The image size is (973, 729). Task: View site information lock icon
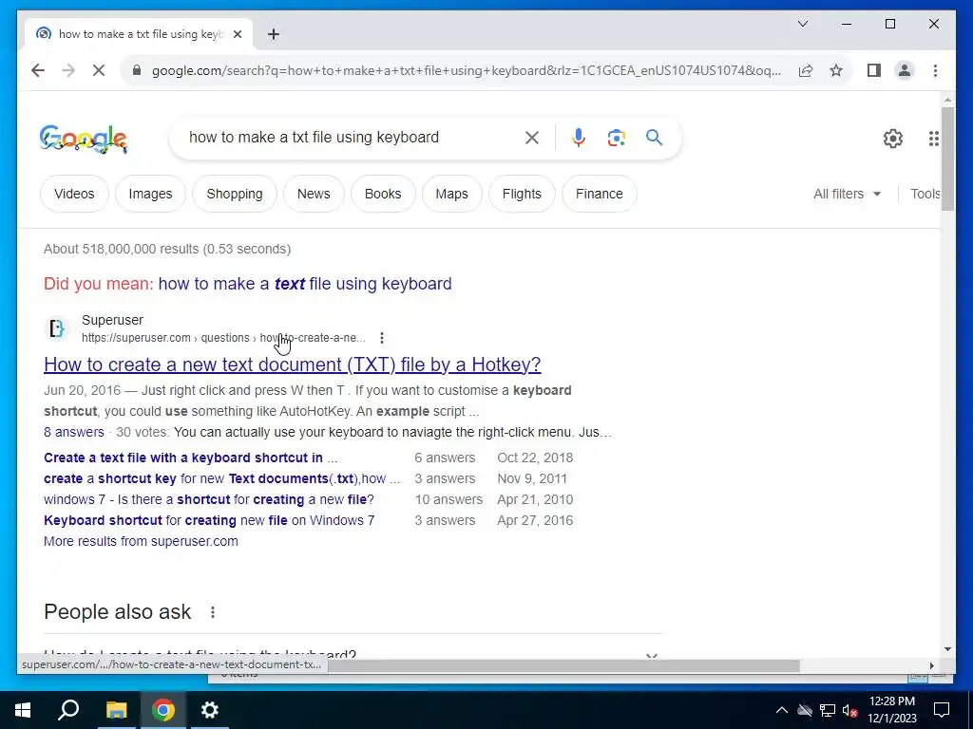click(x=137, y=70)
